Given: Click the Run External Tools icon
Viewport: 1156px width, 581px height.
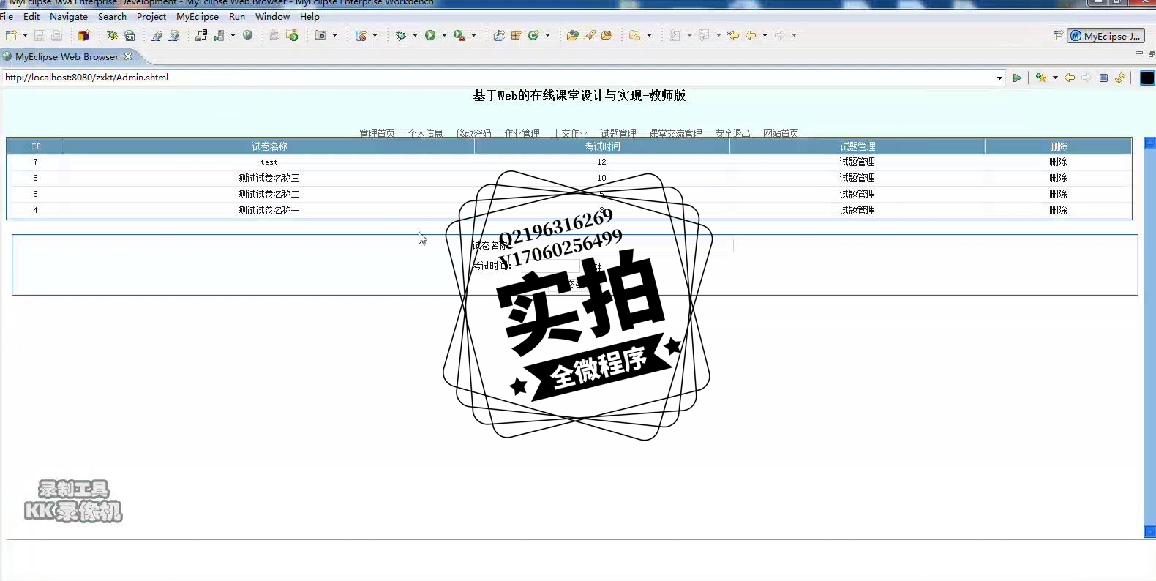Looking at the screenshot, I should click(x=459, y=35).
